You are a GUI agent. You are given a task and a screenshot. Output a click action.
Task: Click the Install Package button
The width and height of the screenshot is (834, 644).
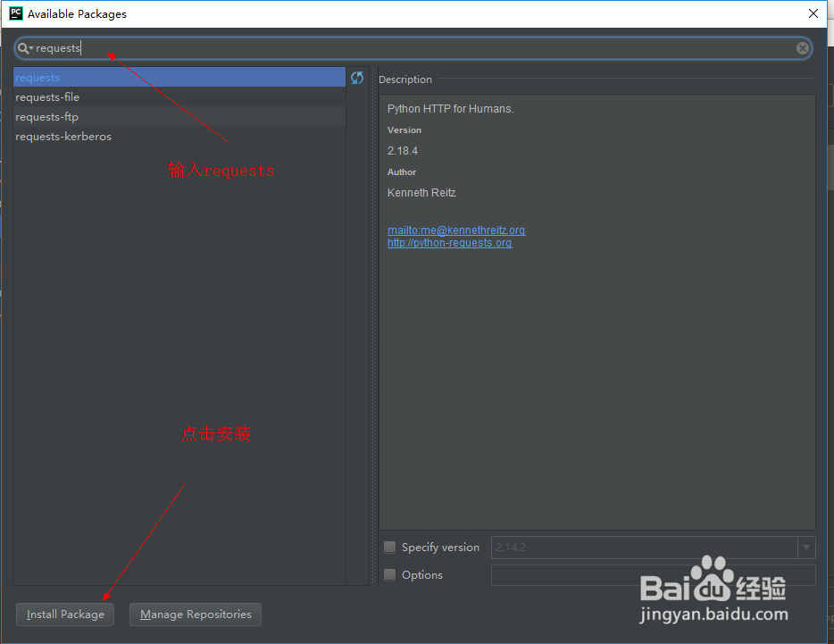pos(65,615)
